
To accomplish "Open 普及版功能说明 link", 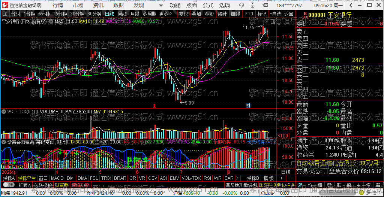I will 241,185.
